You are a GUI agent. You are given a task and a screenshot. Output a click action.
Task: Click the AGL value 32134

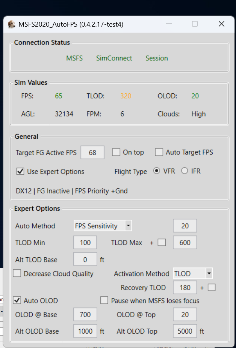click(x=64, y=114)
